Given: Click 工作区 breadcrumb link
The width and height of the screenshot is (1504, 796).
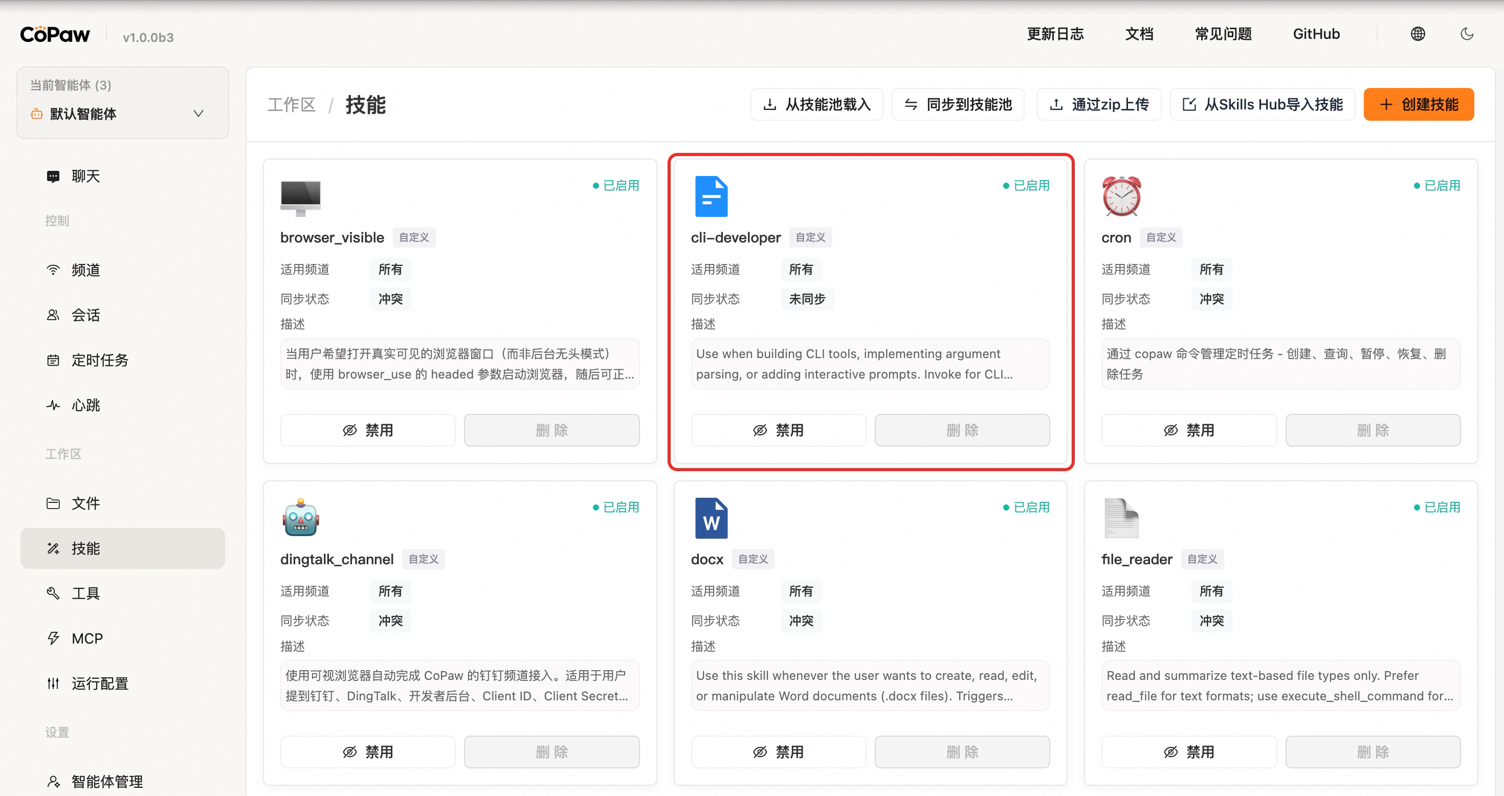Looking at the screenshot, I should (x=291, y=105).
